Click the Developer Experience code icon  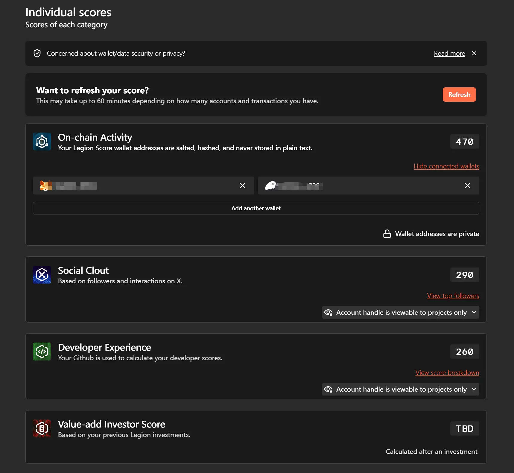[42, 352]
